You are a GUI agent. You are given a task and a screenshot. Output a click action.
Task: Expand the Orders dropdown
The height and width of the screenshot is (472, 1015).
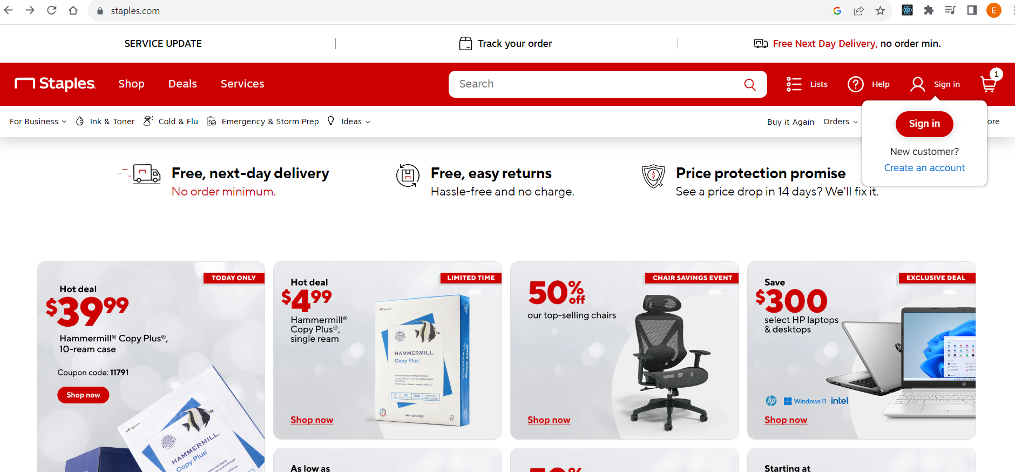click(840, 122)
